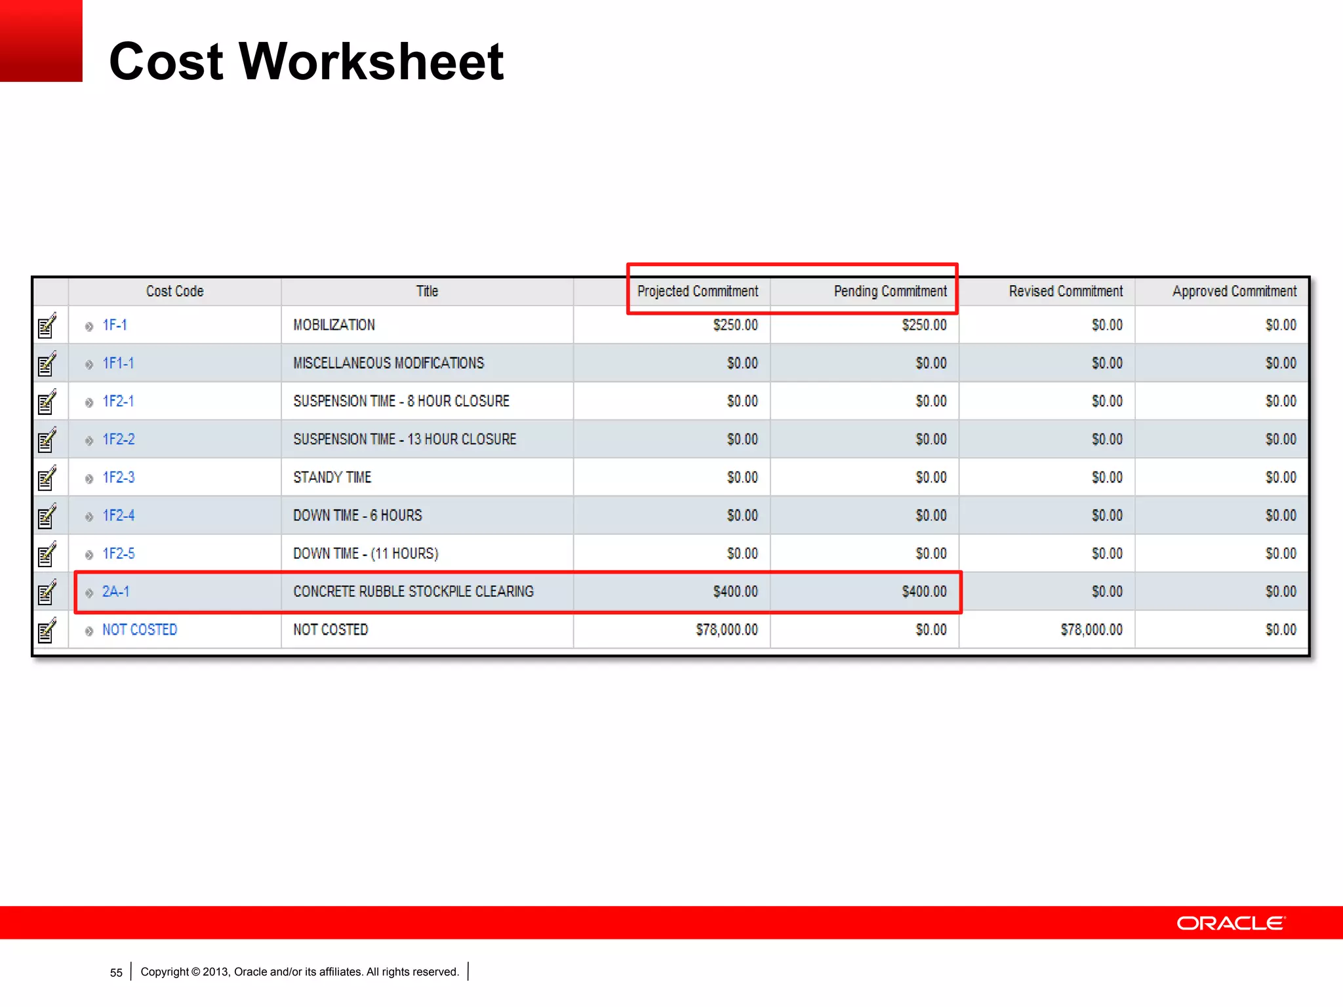Sort by the Cost Code column header
The width and height of the screenshot is (1343, 1007).
pyautogui.click(x=174, y=291)
